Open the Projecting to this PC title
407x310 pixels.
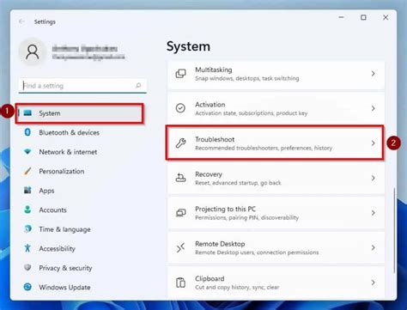(225, 209)
